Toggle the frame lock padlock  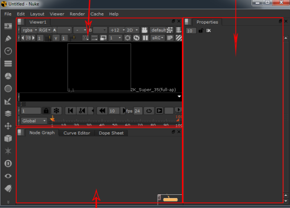coord(46,111)
